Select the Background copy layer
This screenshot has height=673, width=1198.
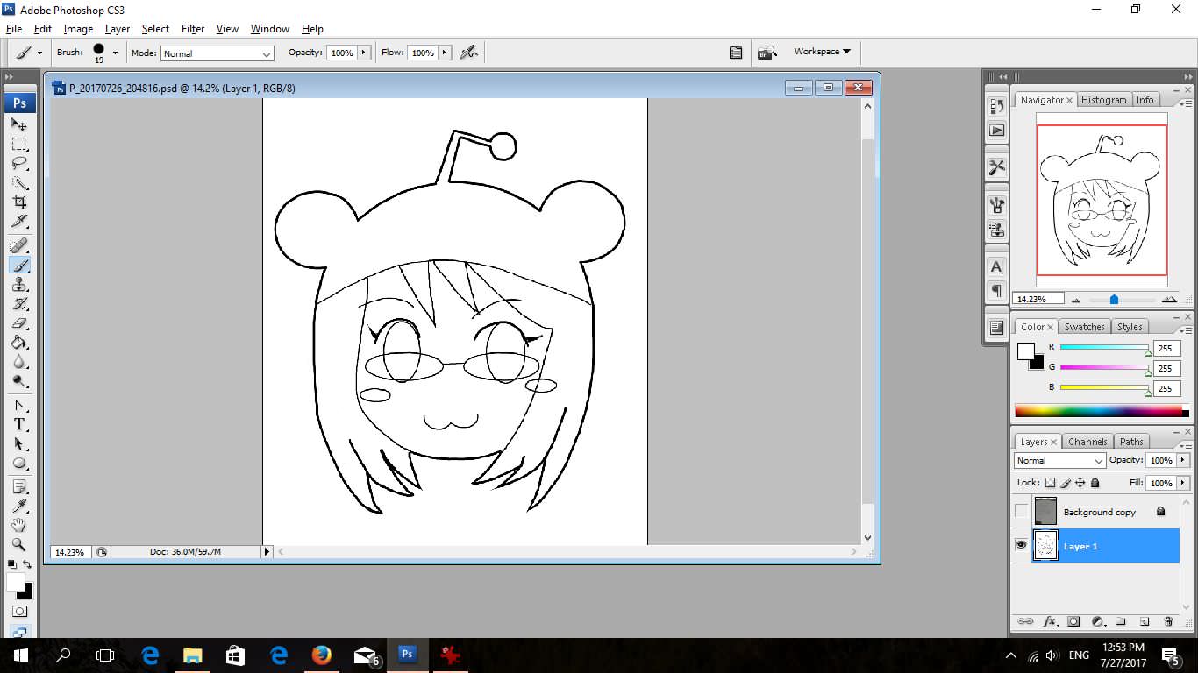[x=1099, y=512]
